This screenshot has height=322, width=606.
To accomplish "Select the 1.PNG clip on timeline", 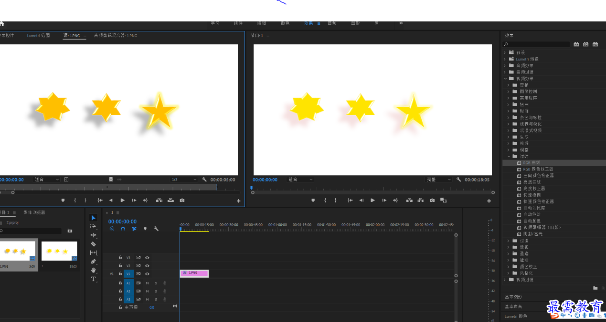I will pos(194,273).
